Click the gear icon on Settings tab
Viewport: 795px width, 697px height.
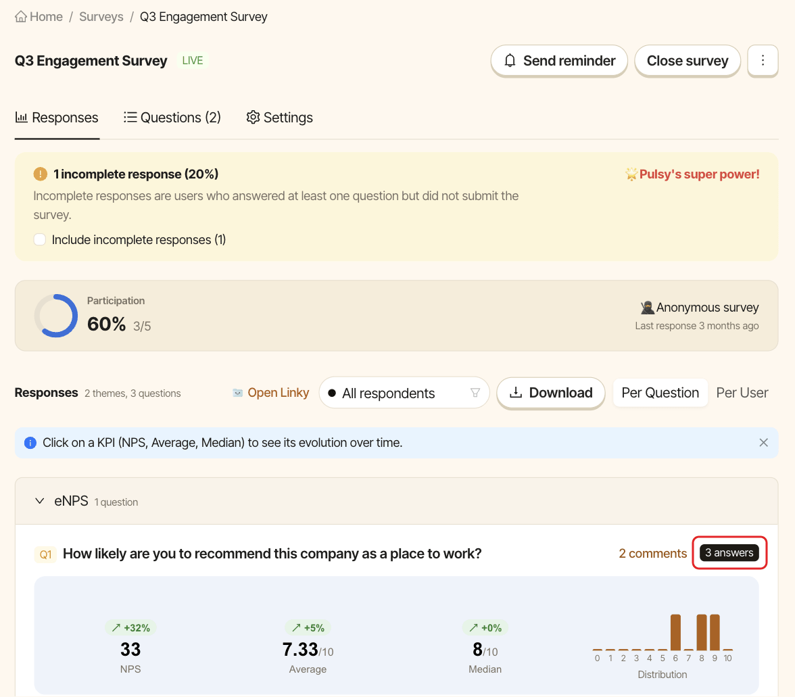click(x=253, y=117)
